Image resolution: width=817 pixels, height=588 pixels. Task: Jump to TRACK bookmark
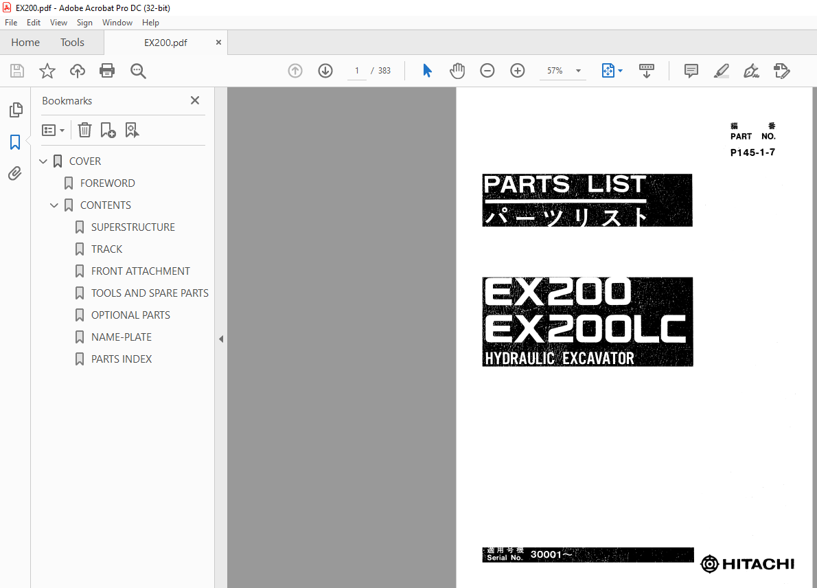(107, 249)
